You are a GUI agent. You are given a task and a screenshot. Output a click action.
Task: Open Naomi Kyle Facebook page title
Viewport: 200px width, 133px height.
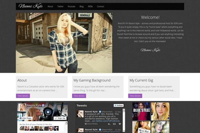point(34,105)
